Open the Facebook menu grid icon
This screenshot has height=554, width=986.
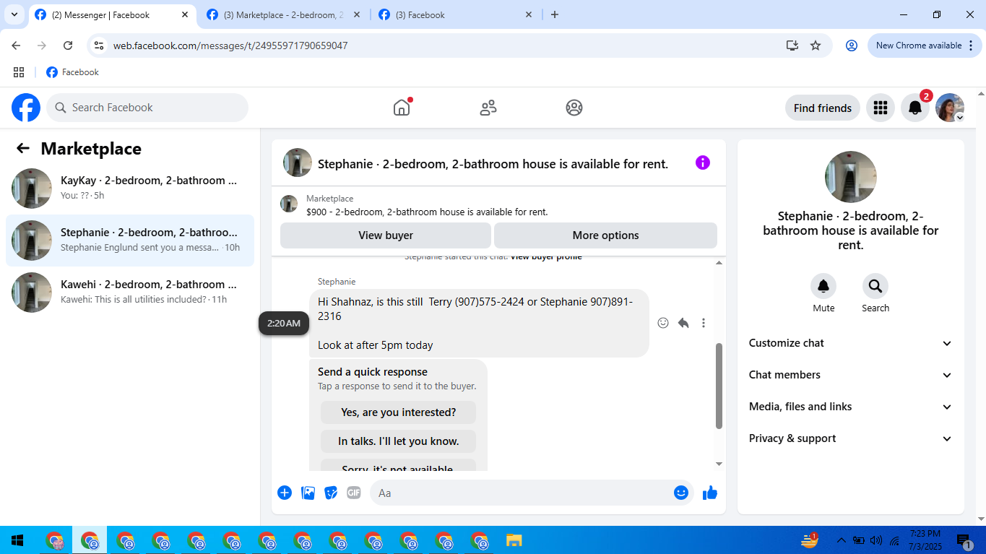pos(880,108)
